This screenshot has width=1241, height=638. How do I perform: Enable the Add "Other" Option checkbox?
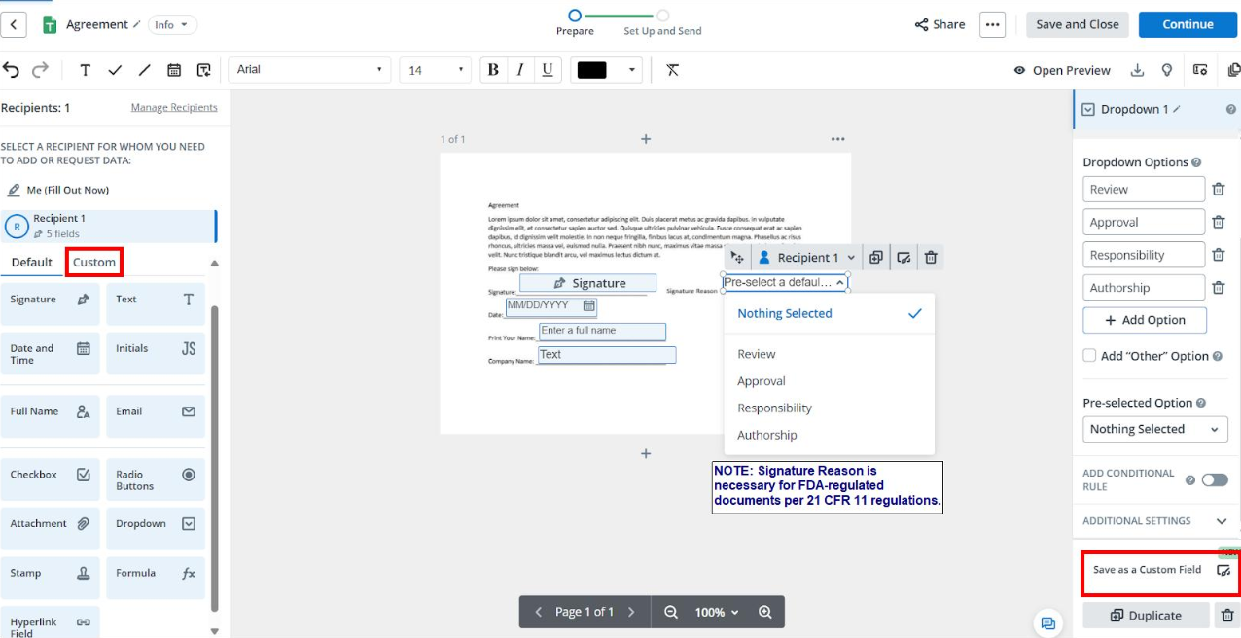click(1090, 356)
